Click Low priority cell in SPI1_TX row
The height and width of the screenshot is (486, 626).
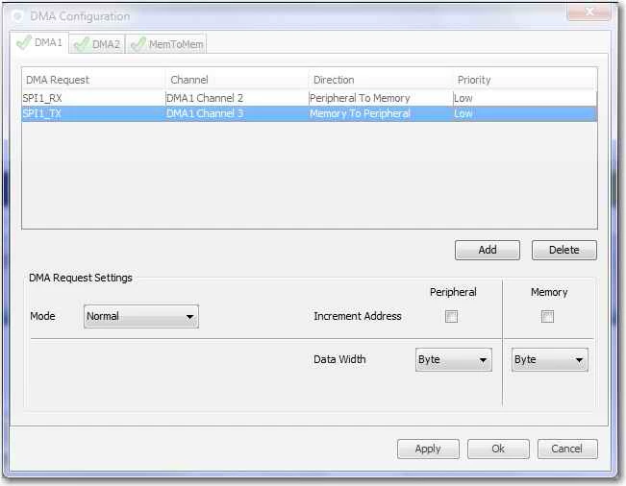(x=525, y=113)
